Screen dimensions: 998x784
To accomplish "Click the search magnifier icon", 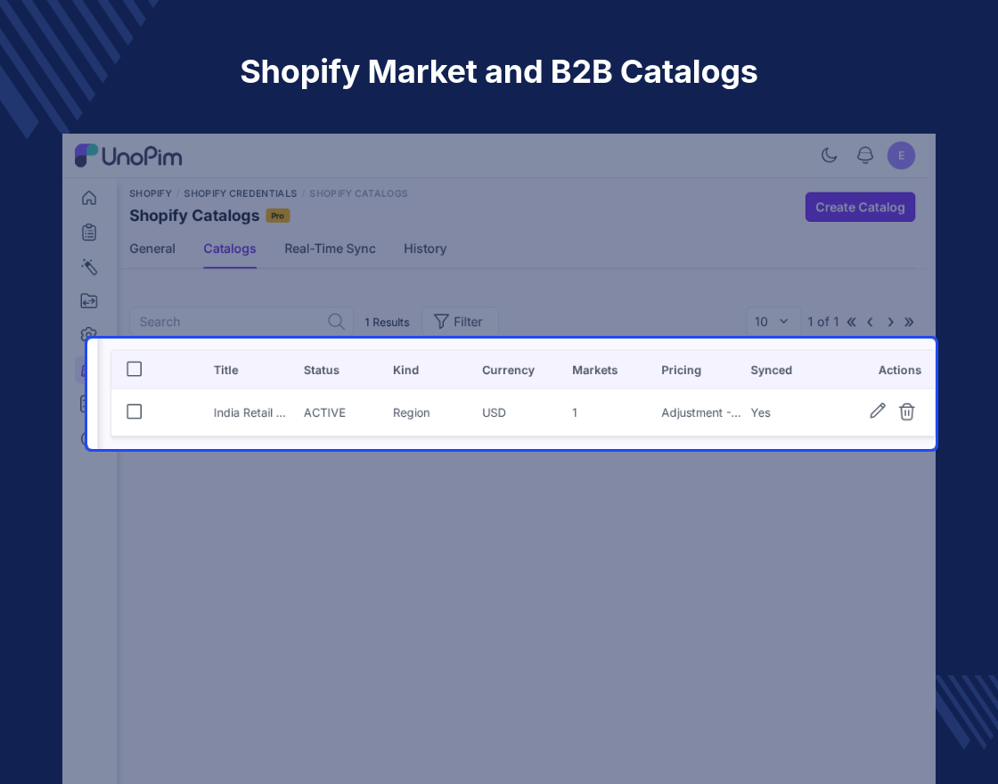I will coord(336,322).
